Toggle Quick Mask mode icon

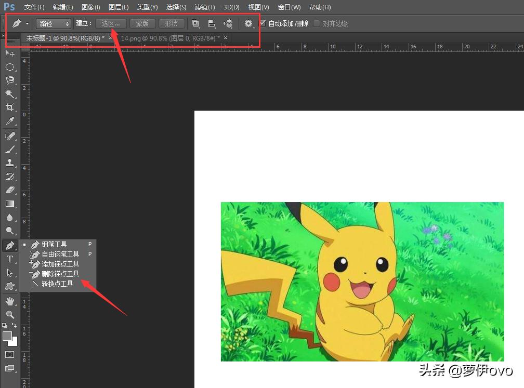click(10, 354)
